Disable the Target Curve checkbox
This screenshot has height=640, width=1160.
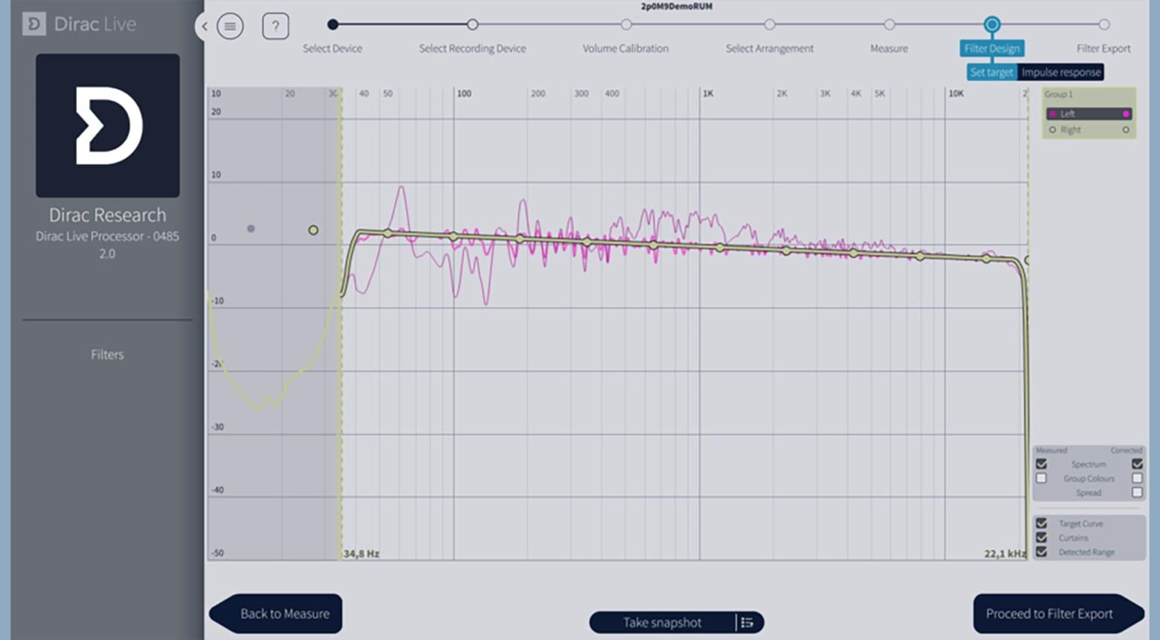point(1041,523)
